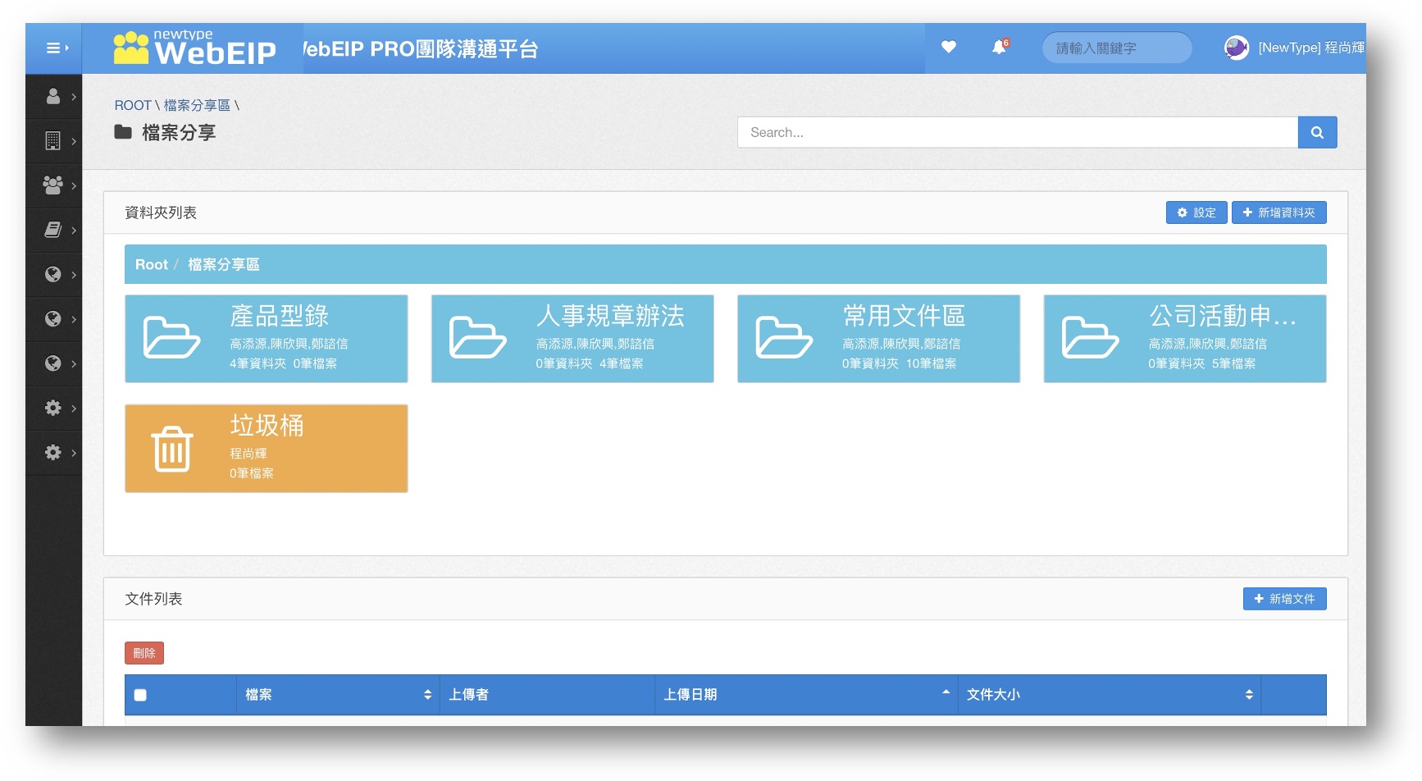
Task: Click the 新增文件 button
Action: coord(1284,599)
